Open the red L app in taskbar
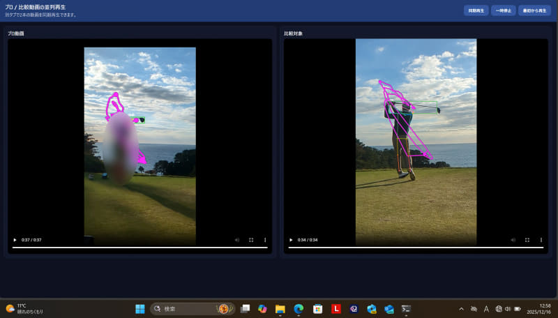 pos(336,309)
